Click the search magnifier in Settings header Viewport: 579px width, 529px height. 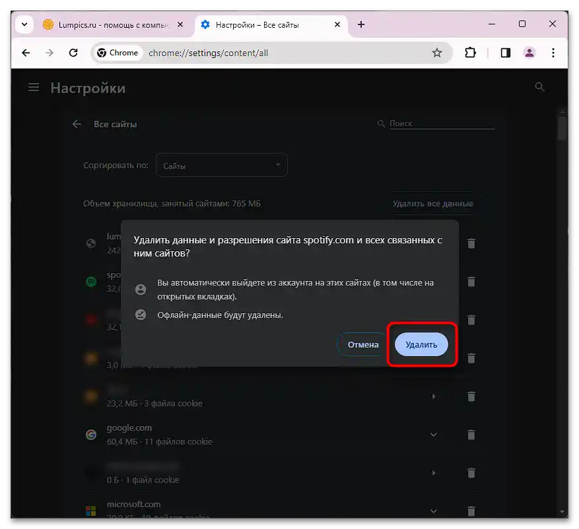pos(539,86)
